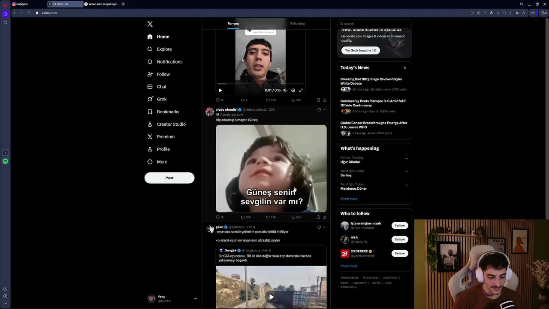Open more options on video efendisi post
This screenshot has height=309, width=549.
coord(325,110)
